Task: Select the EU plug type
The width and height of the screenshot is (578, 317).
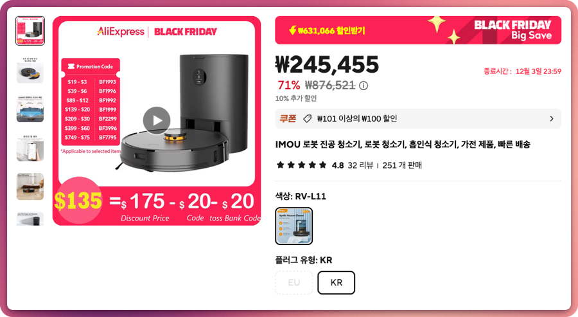Action: pos(293,283)
